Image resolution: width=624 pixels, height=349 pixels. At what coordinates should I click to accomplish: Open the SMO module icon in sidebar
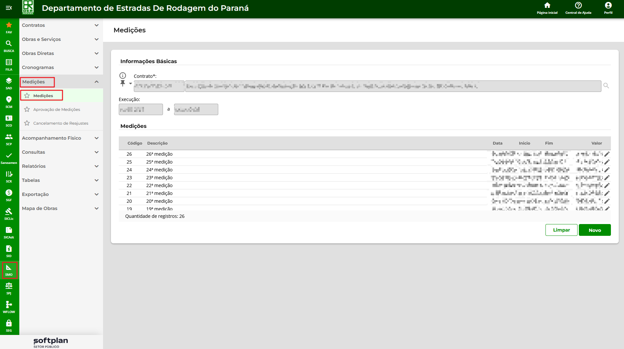coord(9,270)
